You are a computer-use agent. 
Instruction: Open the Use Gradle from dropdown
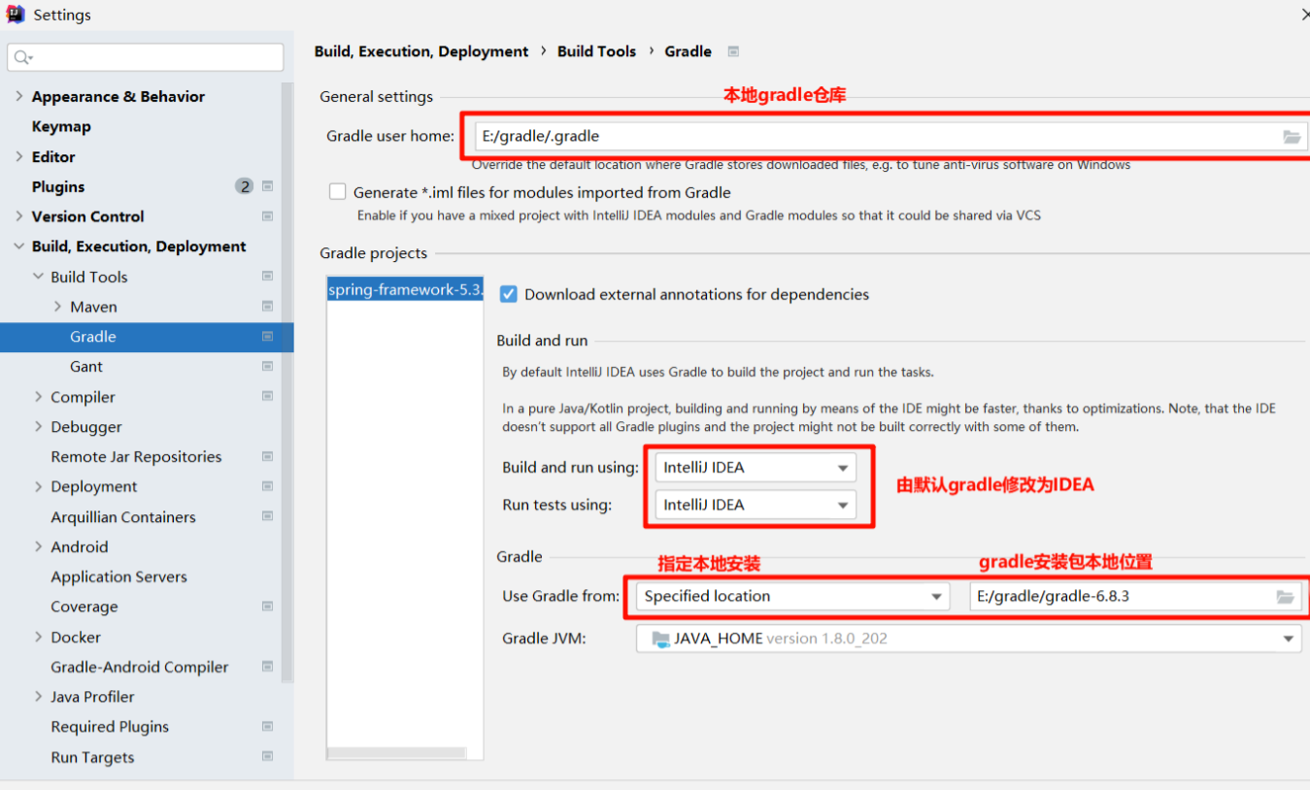[x=793, y=596]
